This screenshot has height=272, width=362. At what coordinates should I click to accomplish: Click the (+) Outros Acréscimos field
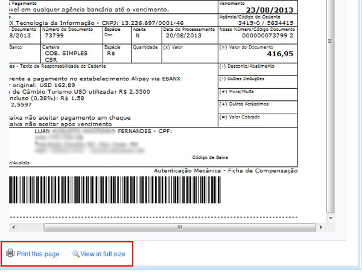(x=258, y=108)
